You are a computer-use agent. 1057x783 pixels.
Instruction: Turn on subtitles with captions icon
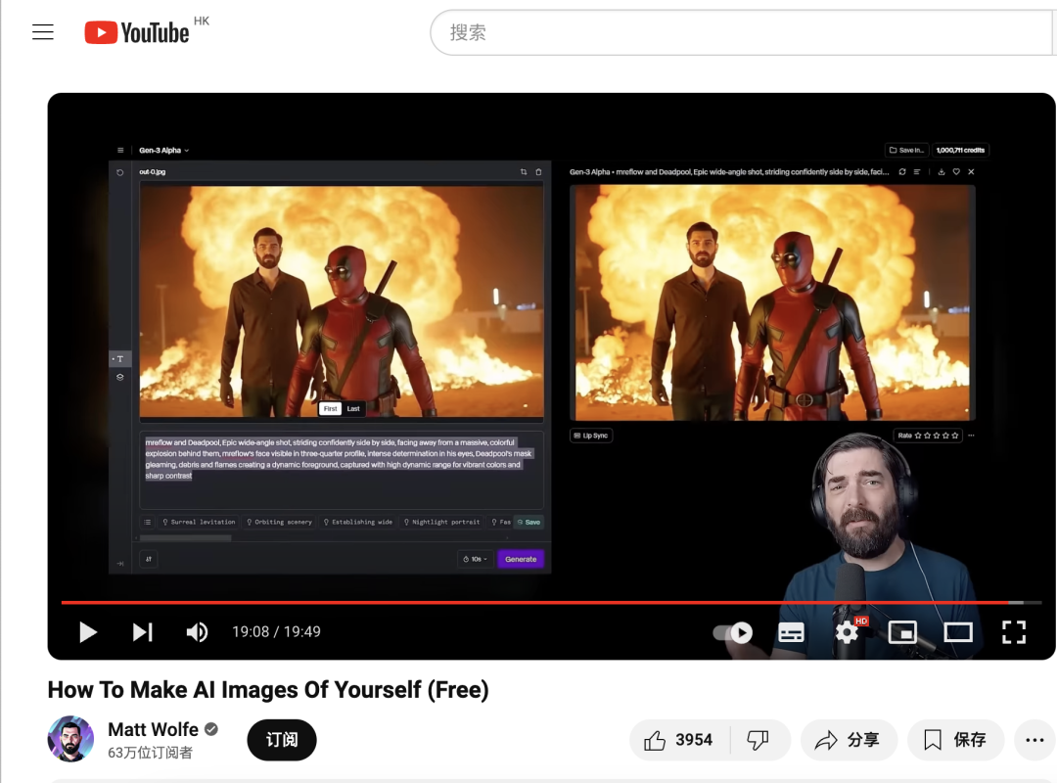click(791, 632)
